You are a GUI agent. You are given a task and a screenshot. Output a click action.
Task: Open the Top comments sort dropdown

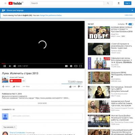point(9,127)
